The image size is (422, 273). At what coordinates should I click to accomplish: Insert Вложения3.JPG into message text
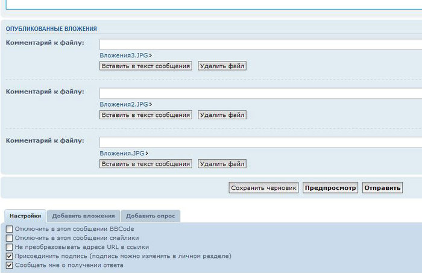pyautogui.click(x=146, y=66)
